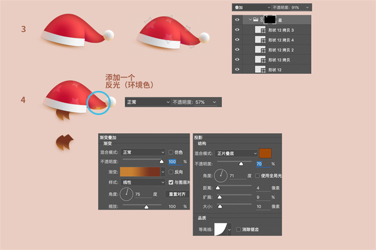Click the gradient overlay angle dial
The height and width of the screenshot is (250, 376).
126,194
